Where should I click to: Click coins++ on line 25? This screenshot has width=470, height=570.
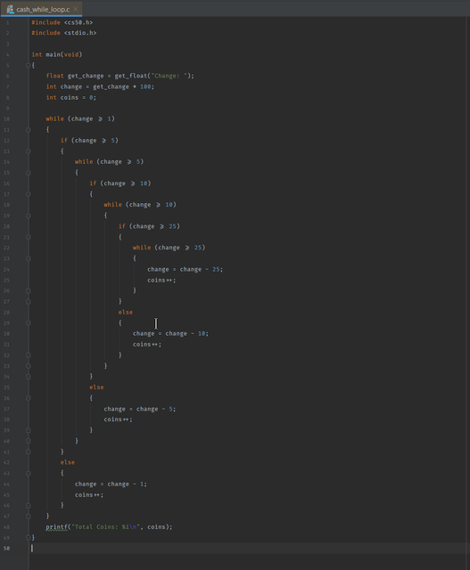pos(161,281)
